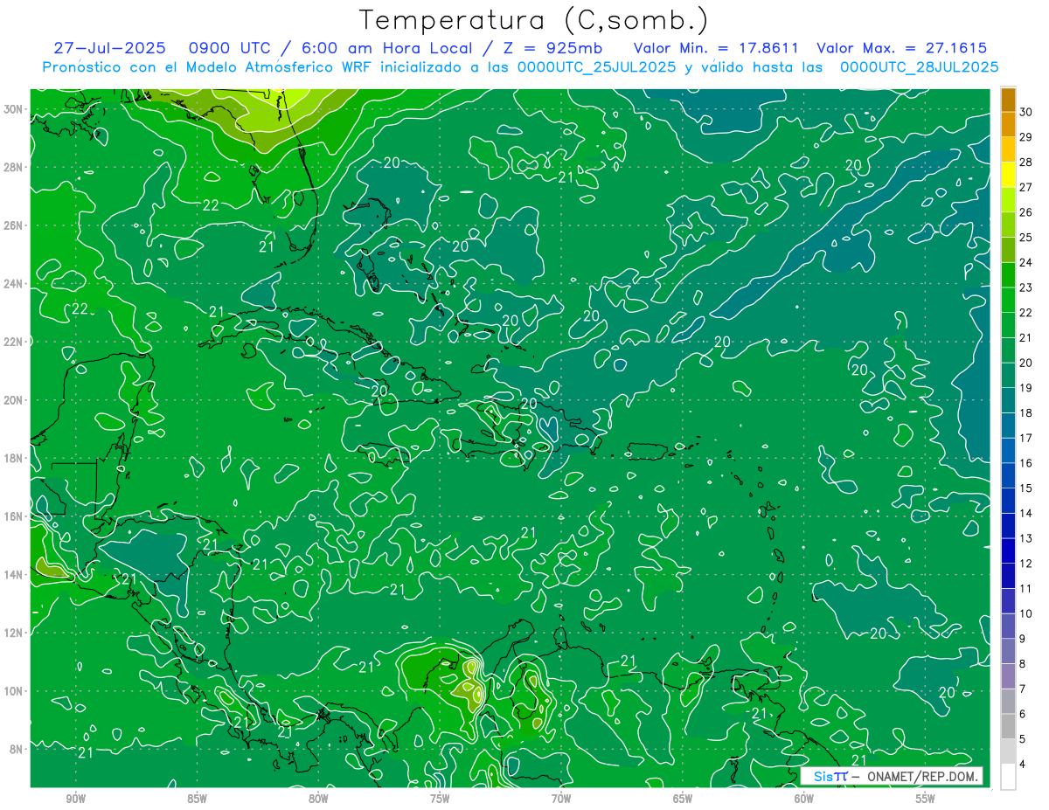The height and width of the screenshot is (810, 1049).
Task: Click the 85W longitude axis label
Action: pyautogui.click(x=197, y=799)
